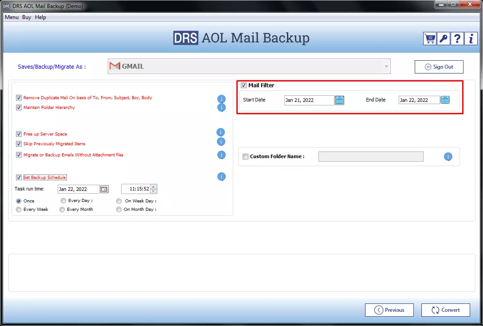Click info icon beside Free up Server Space
This screenshot has height=326, width=483.
[x=220, y=132]
